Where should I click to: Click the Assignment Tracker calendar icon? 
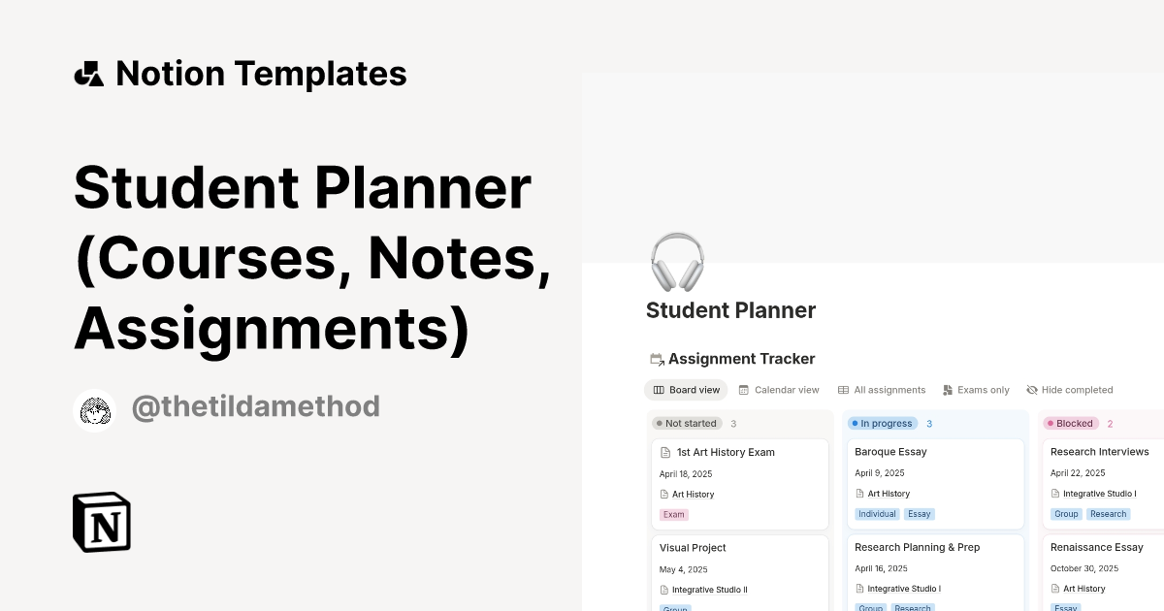click(657, 359)
